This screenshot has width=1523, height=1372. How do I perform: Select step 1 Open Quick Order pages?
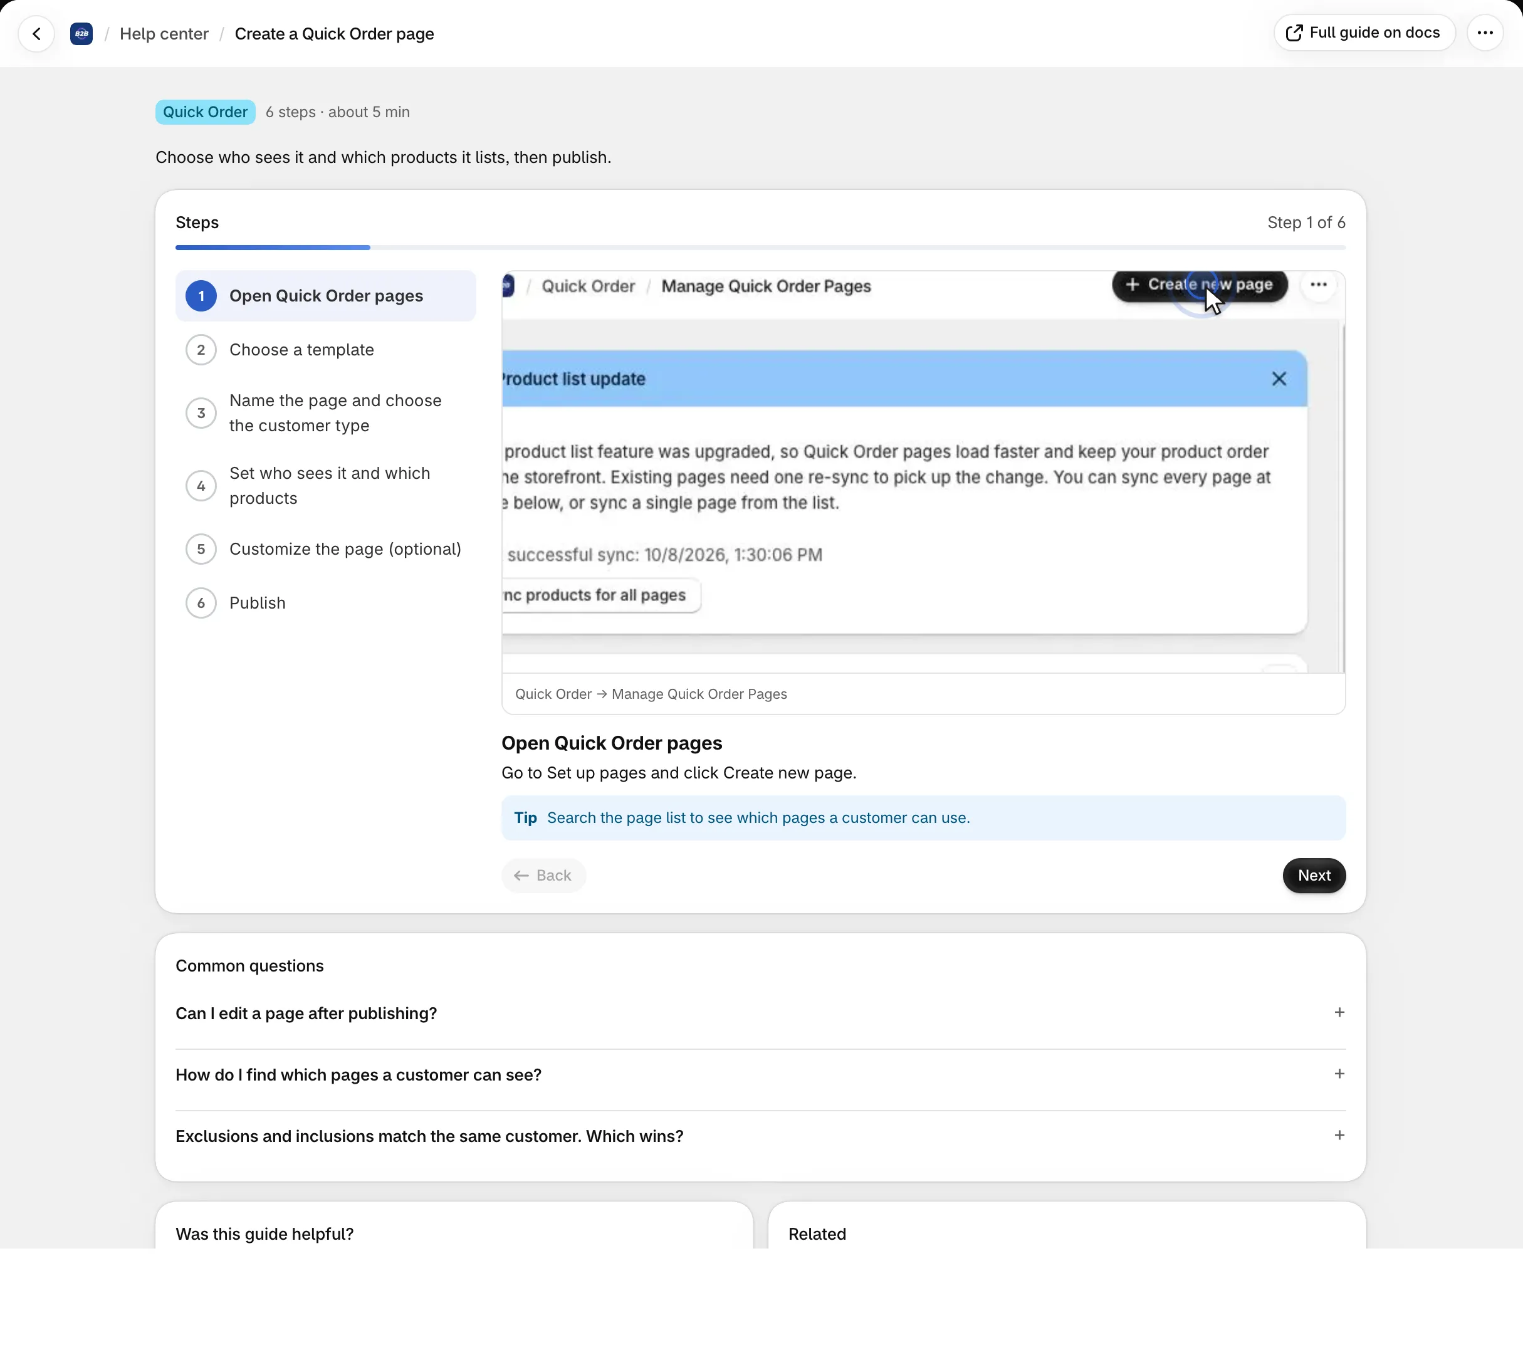click(326, 296)
